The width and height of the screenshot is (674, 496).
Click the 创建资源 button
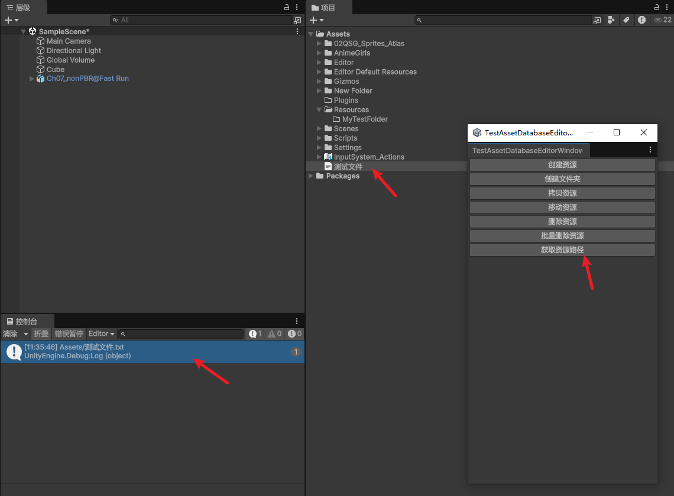tap(562, 164)
